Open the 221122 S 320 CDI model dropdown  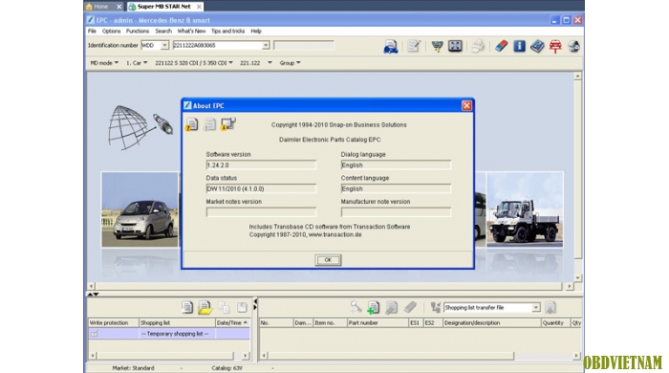coord(194,63)
